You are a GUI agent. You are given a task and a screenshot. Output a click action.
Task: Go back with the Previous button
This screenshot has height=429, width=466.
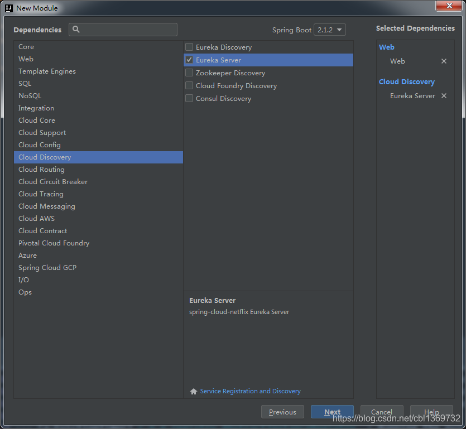(x=282, y=412)
